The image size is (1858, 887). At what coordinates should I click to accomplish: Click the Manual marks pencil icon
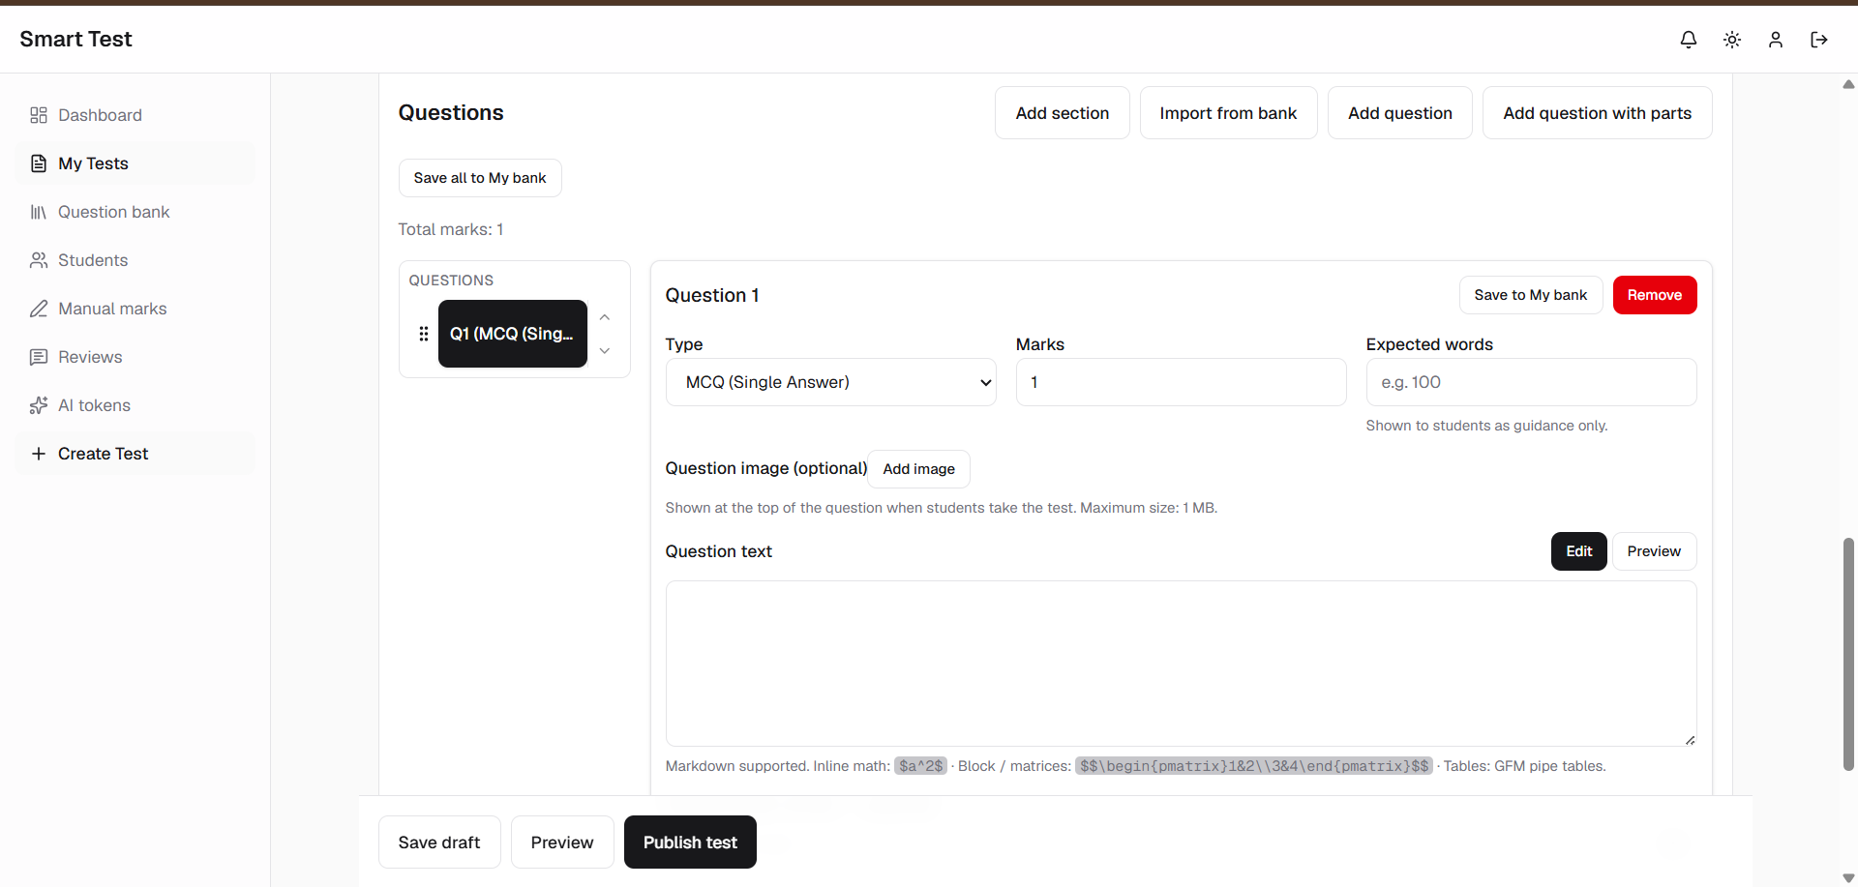click(39, 309)
